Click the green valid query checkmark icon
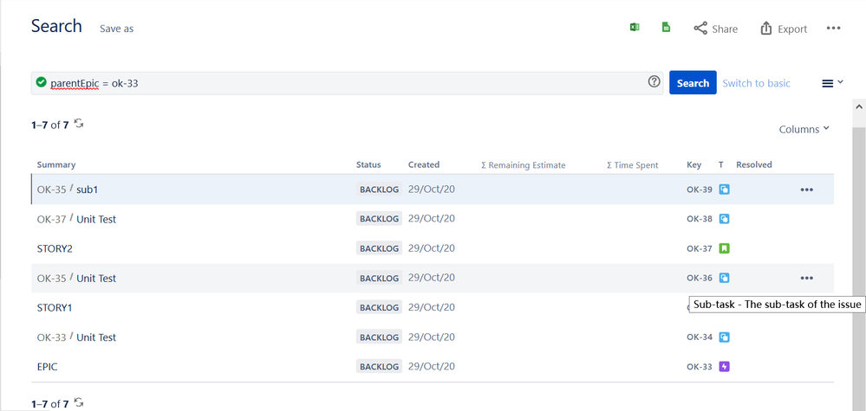This screenshot has height=411, width=866. [x=41, y=82]
